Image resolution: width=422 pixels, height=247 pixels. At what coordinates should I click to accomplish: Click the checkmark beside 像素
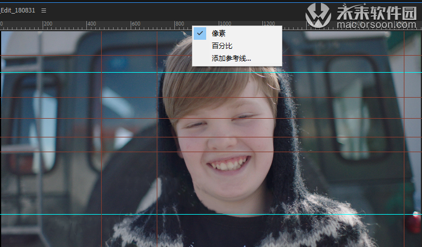200,34
